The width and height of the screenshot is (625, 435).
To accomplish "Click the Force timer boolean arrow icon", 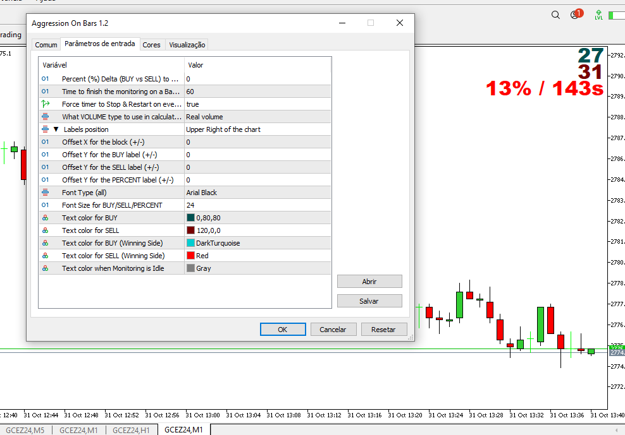I will (46, 104).
